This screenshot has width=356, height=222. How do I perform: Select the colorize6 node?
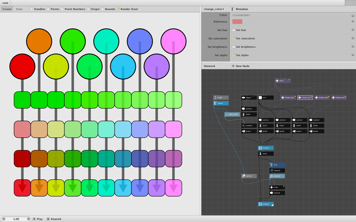tap(277, 193)
